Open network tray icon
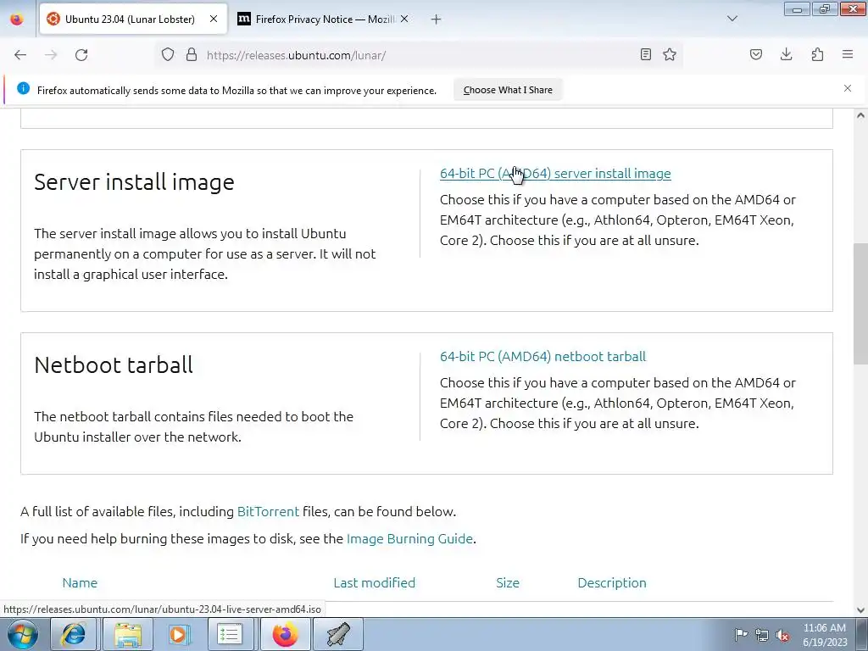Image resolution: width=868 pixels, height=651 pixels. pos(762,635)
